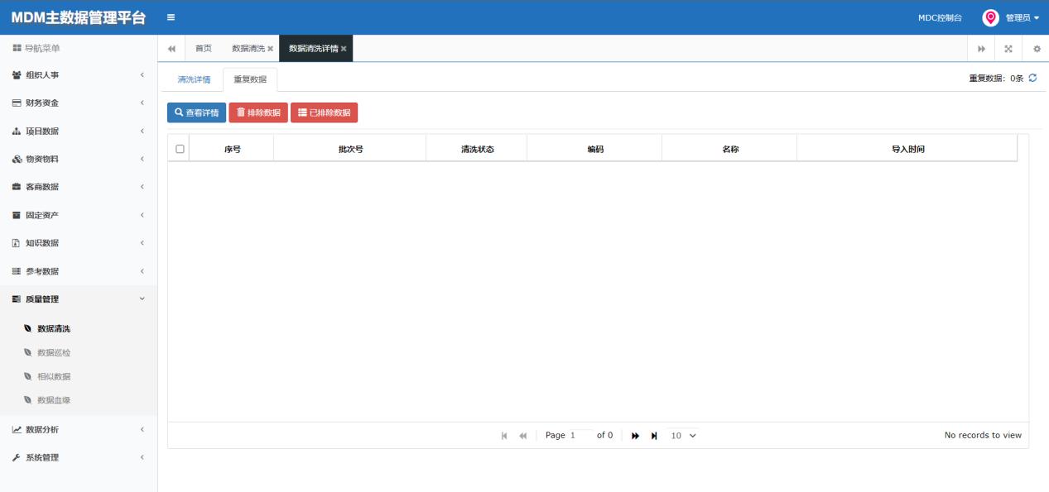Close the 数据清洗 tab
Screen dimensions: 1049x492
coord(271,49)
